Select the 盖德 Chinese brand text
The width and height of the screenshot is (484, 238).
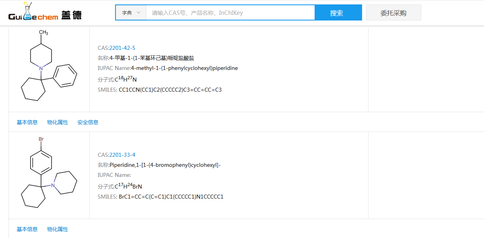pos(70,13)
